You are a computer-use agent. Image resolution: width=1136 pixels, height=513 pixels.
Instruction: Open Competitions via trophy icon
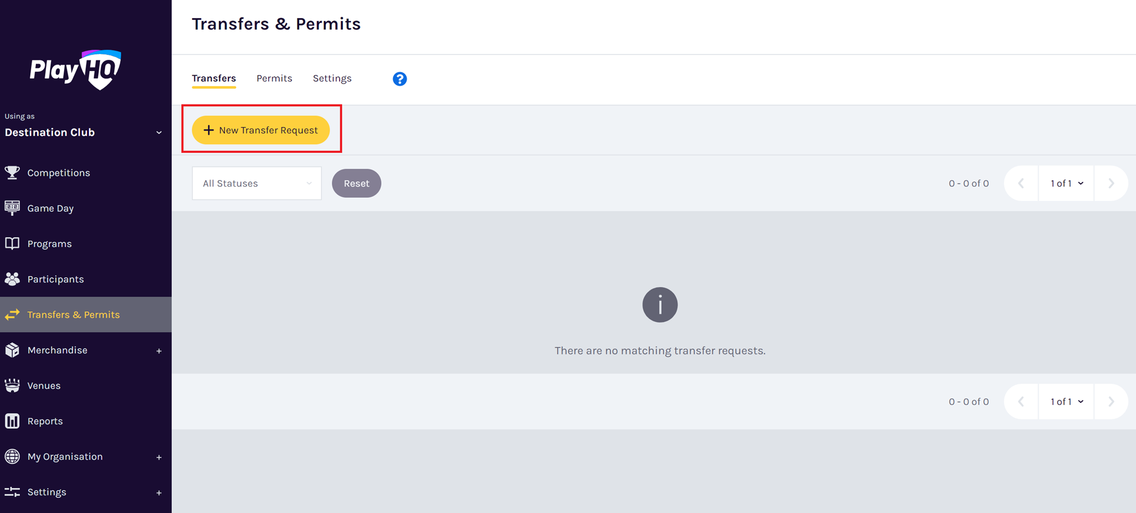12,172
